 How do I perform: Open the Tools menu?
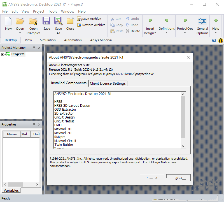(x=53, y=11)
